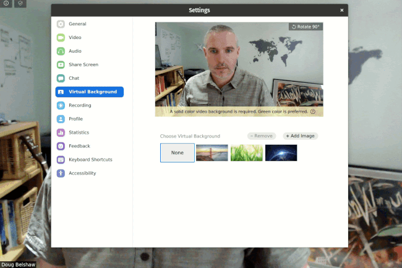Image resolution: width=402 pixels, height=268 pixels.
Task: Select Virtual Background label in sidebar
Action: click(93, 92)
